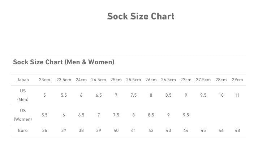Select US Men size 6 cell
Image resolution: width=275 pixels, height=147 pixels.
point(81,95)
